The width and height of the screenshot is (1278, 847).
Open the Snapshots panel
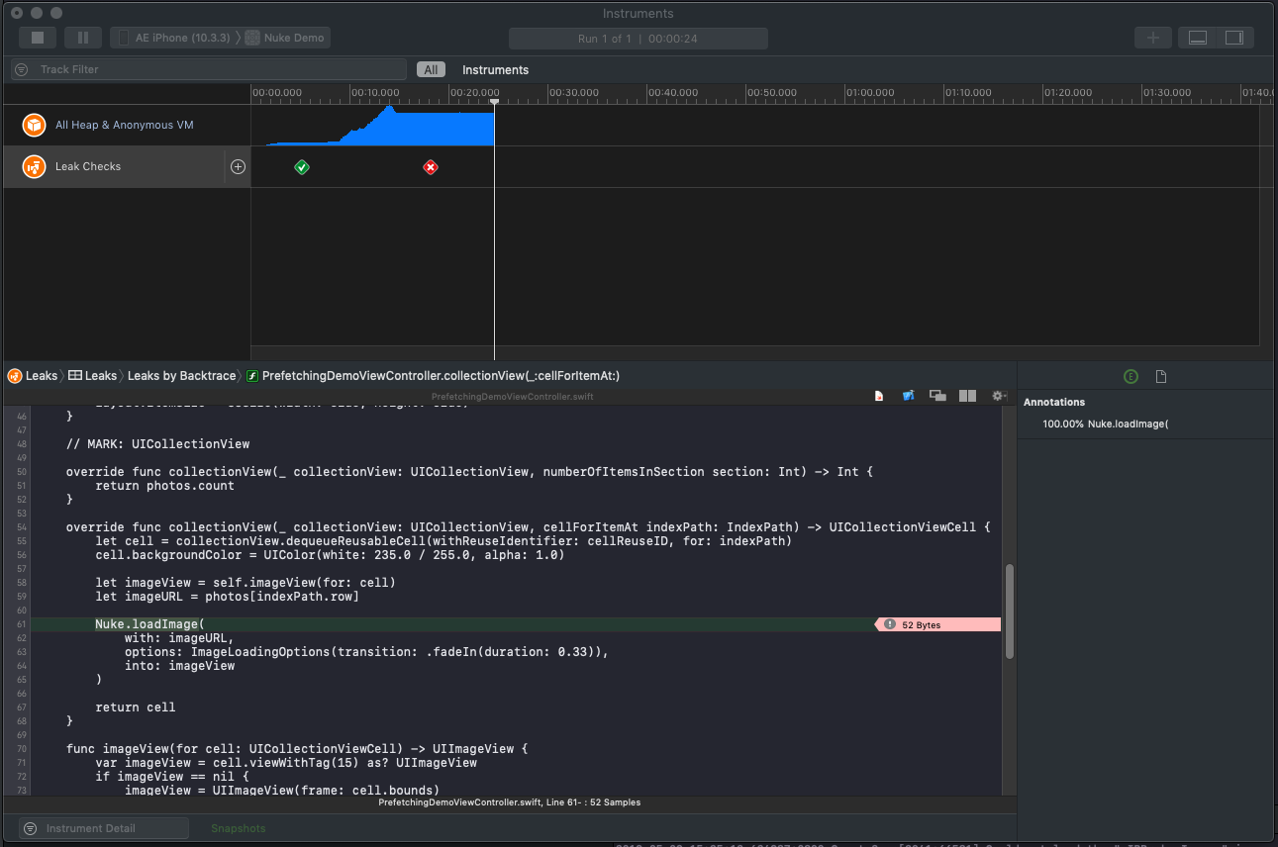tap(238, 828)
